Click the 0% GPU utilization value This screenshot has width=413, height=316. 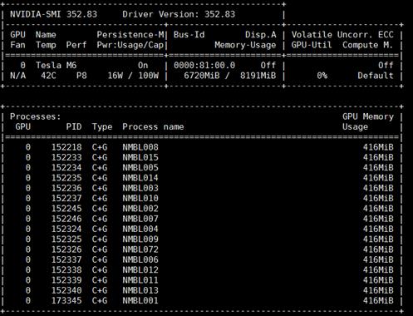click(322, 76)
